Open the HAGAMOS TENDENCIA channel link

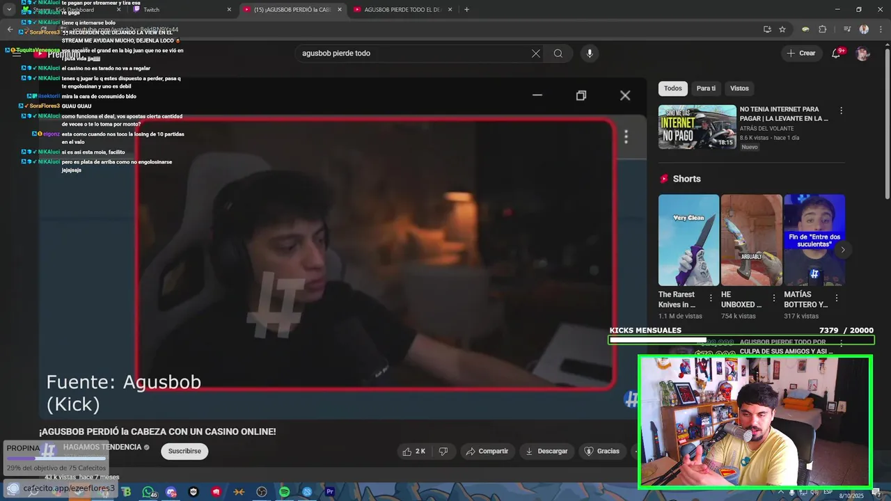tap(102, 447)
